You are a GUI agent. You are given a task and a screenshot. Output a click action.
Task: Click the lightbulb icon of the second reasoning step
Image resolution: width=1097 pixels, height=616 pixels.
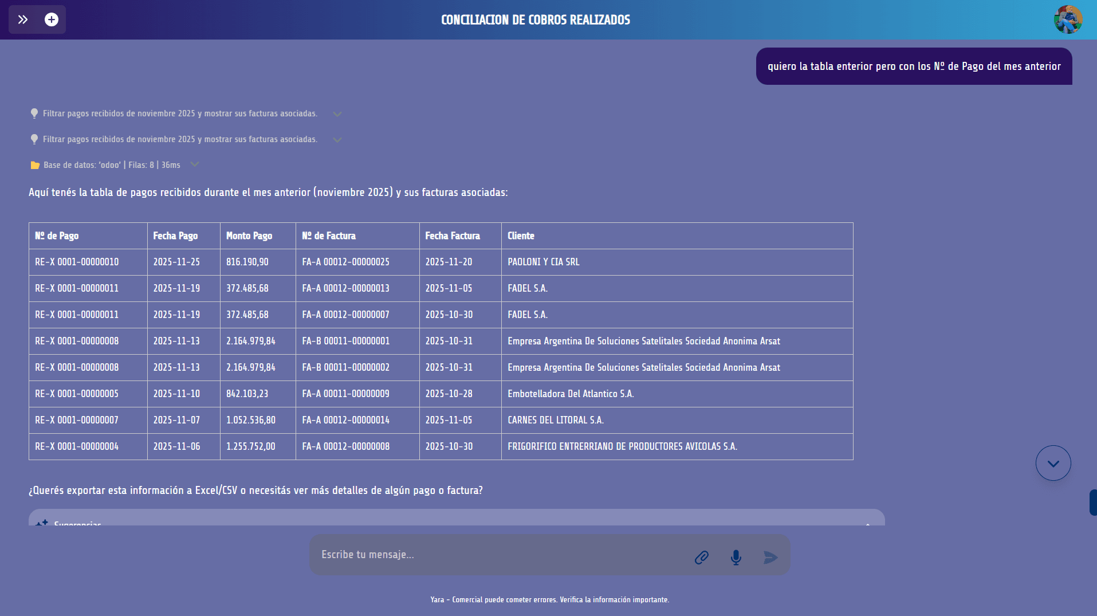(x=34, y=139)
